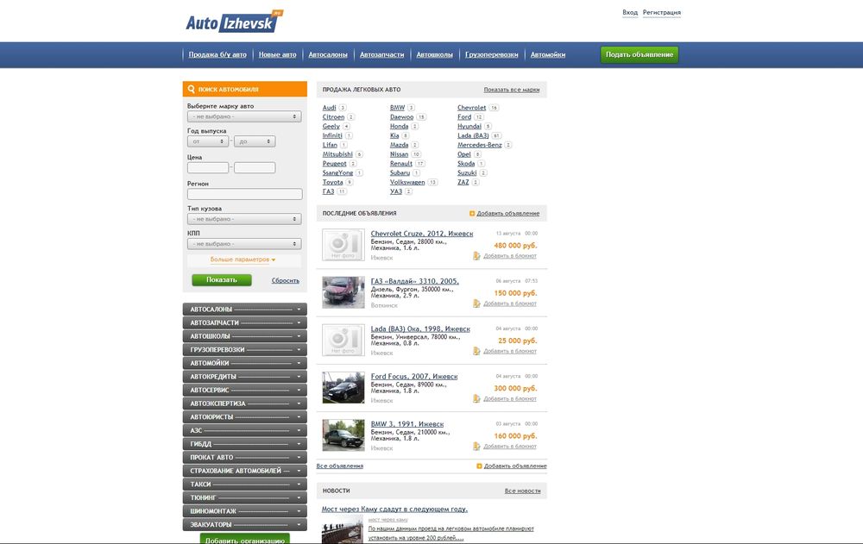Click the minimum price input field
Image resolution: width=863 pixels, height=544 pixels.
[x=208, y=168]
